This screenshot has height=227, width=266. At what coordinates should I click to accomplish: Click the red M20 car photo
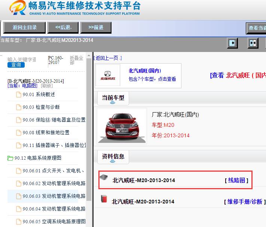coord(122,126)
